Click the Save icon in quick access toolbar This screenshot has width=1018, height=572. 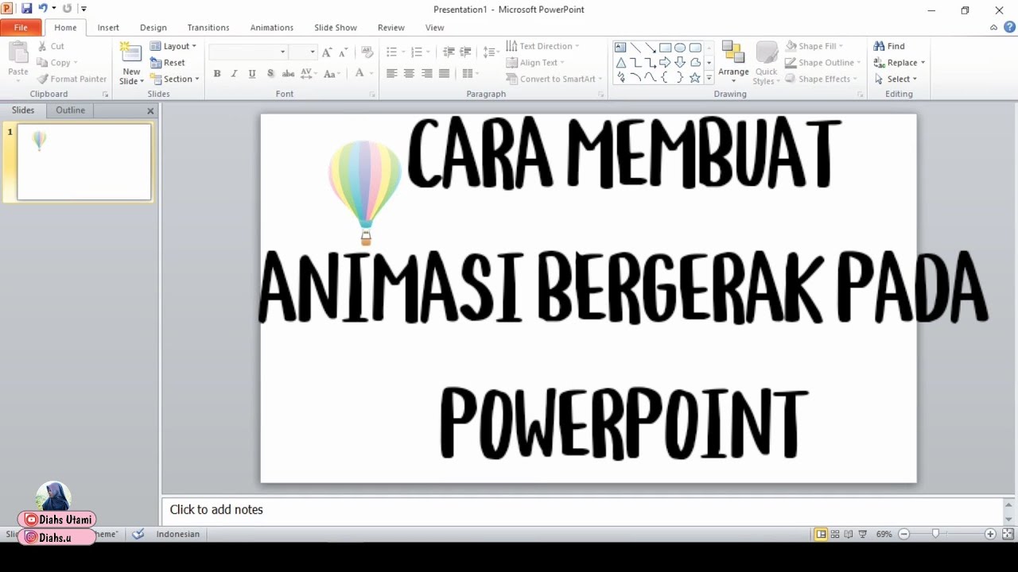click(x=26, y=9)
